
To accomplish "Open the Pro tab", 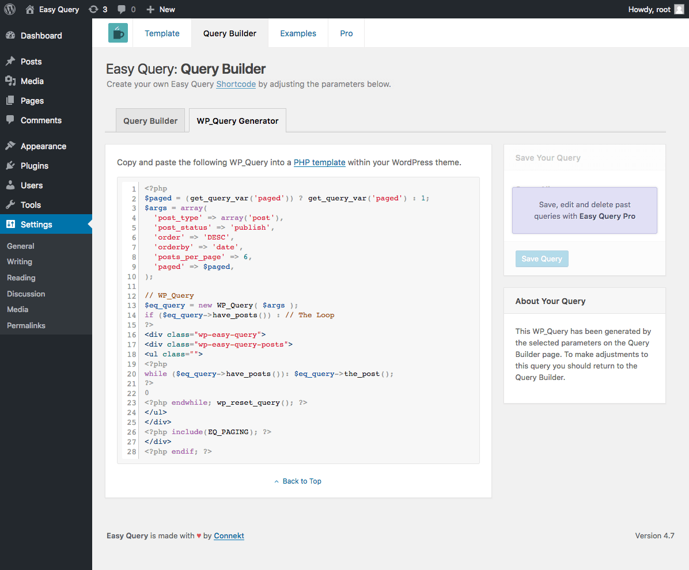I will (346, 33).
